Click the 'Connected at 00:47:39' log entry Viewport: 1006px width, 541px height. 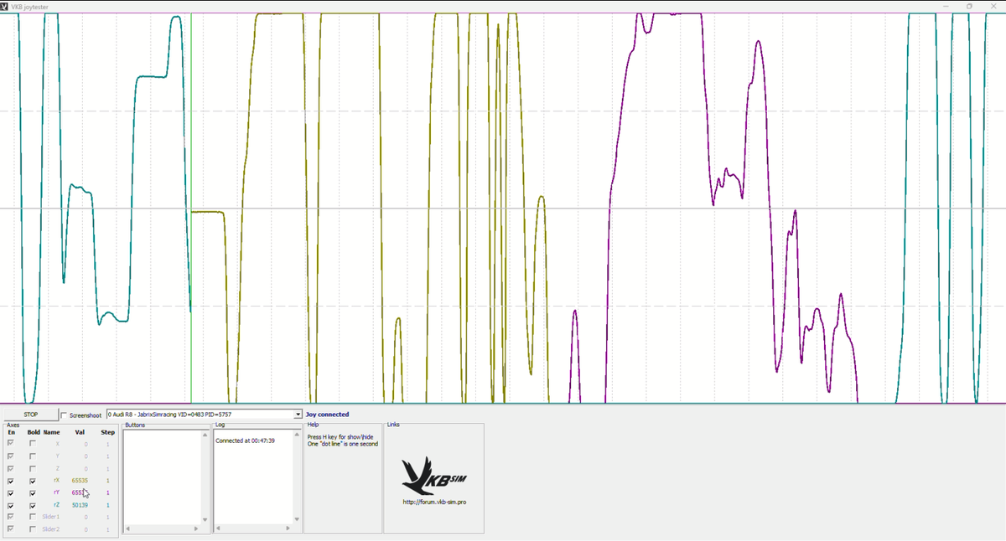[245, 441]
